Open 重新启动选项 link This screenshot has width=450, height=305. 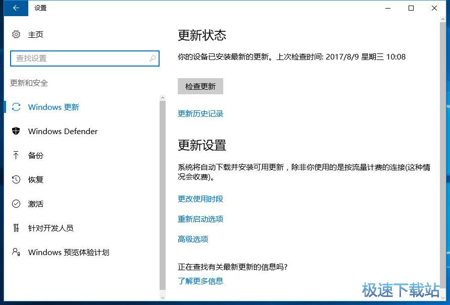tap(201, 219)
